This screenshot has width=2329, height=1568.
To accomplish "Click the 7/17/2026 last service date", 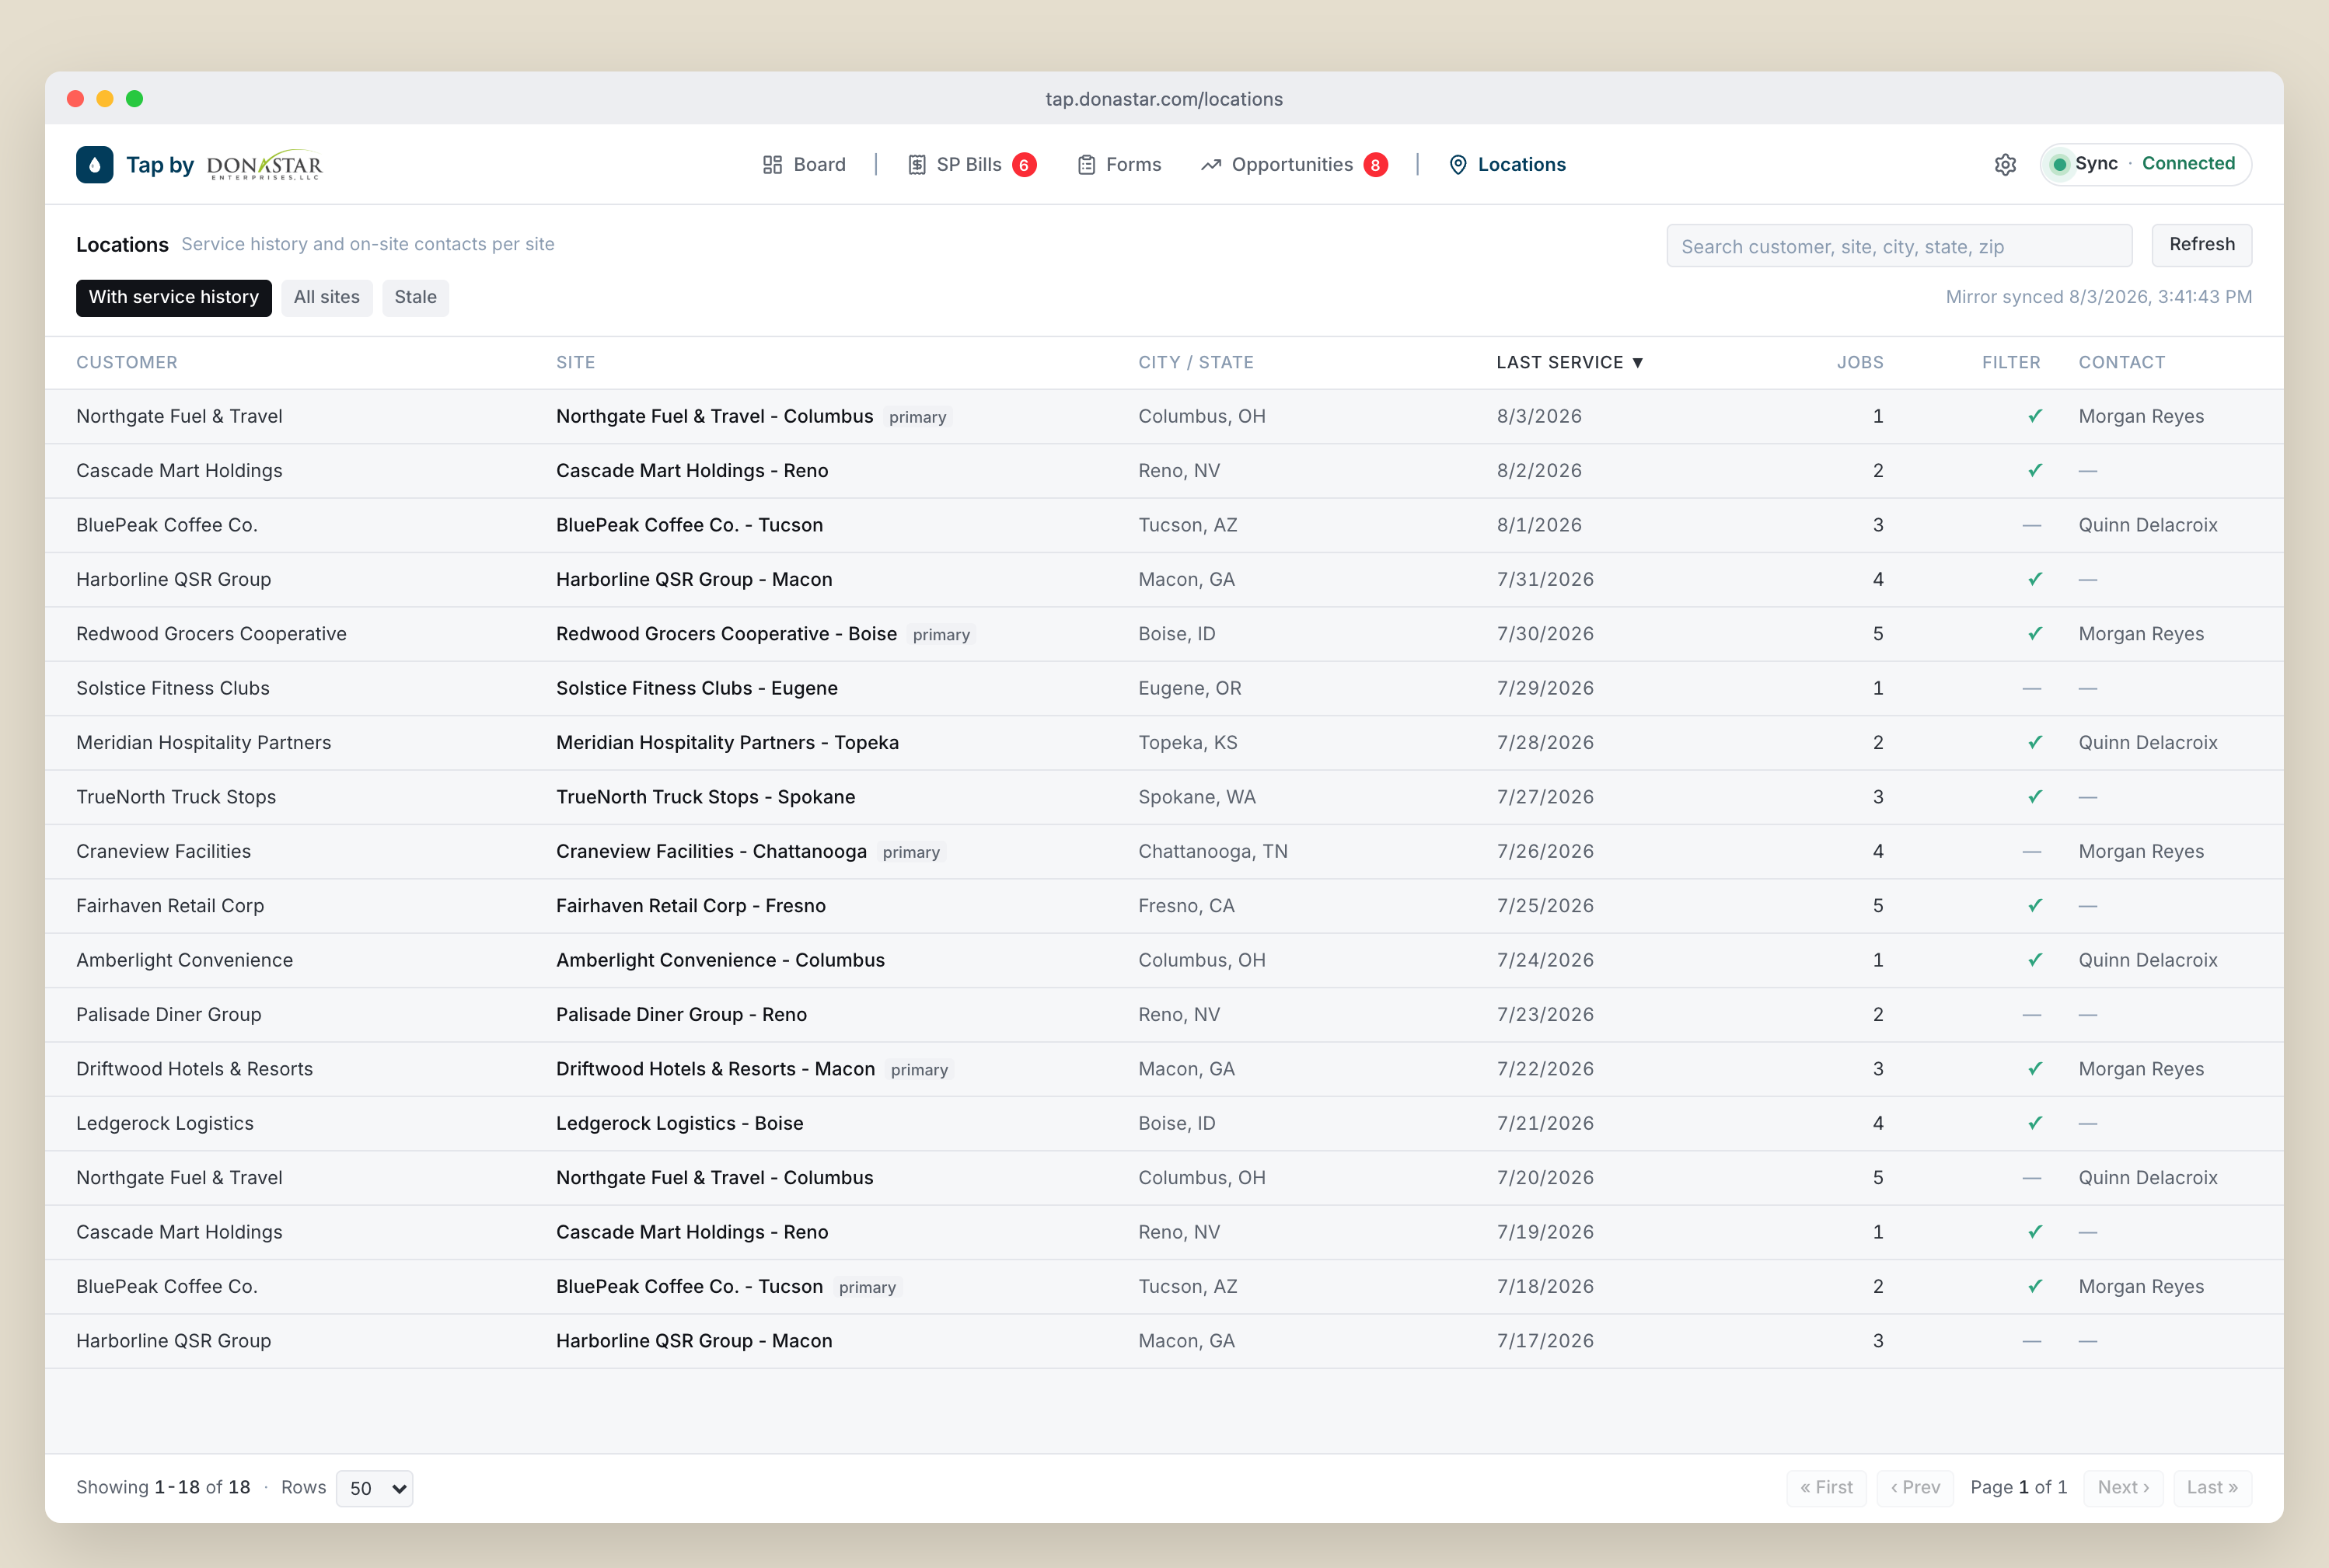I will click(1545, 1341).
